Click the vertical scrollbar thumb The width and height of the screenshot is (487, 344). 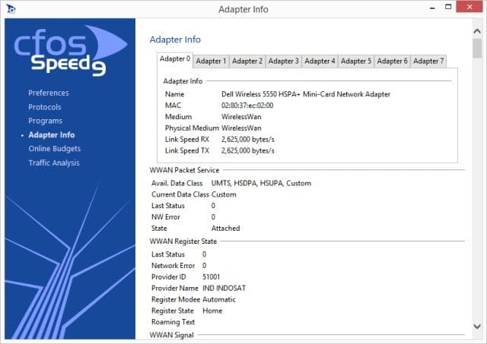tap(477, 49)
